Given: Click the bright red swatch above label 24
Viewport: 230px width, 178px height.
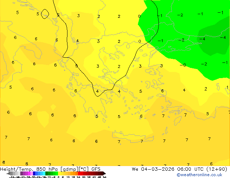Looking at the screenshot, I should click(79, 173).
